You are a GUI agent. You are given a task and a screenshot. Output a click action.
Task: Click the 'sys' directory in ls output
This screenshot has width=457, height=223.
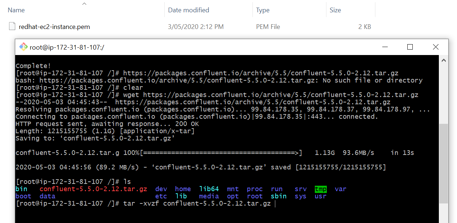(301, 196)
